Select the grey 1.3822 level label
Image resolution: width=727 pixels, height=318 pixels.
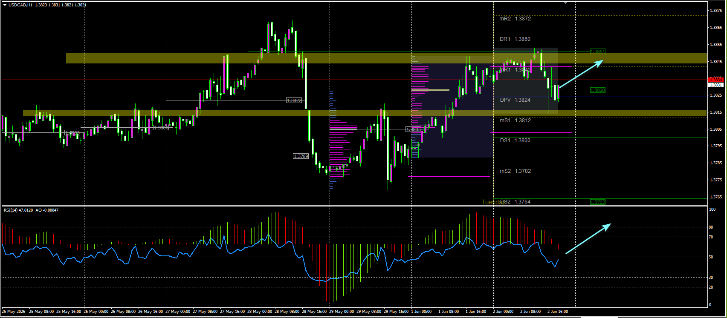294,100
